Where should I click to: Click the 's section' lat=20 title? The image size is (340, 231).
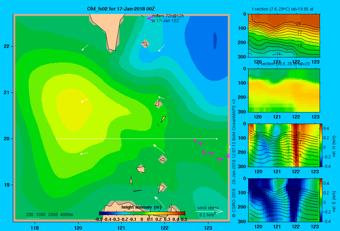coord(284,64)
